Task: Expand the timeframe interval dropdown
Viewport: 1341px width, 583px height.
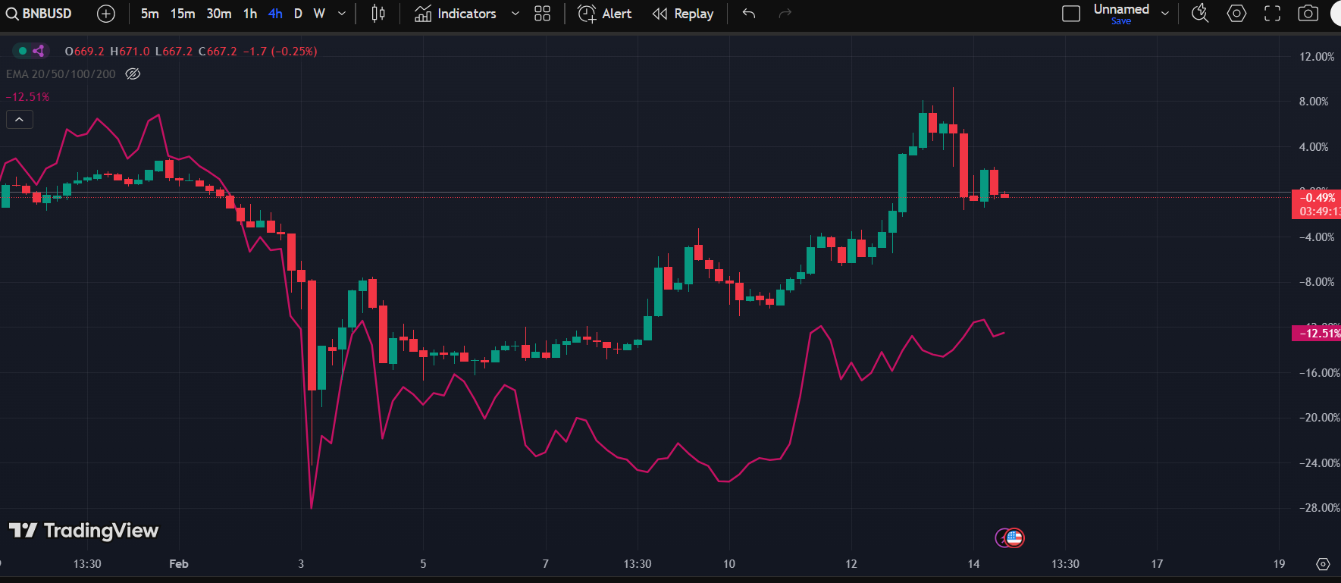Action: [342, 14]
